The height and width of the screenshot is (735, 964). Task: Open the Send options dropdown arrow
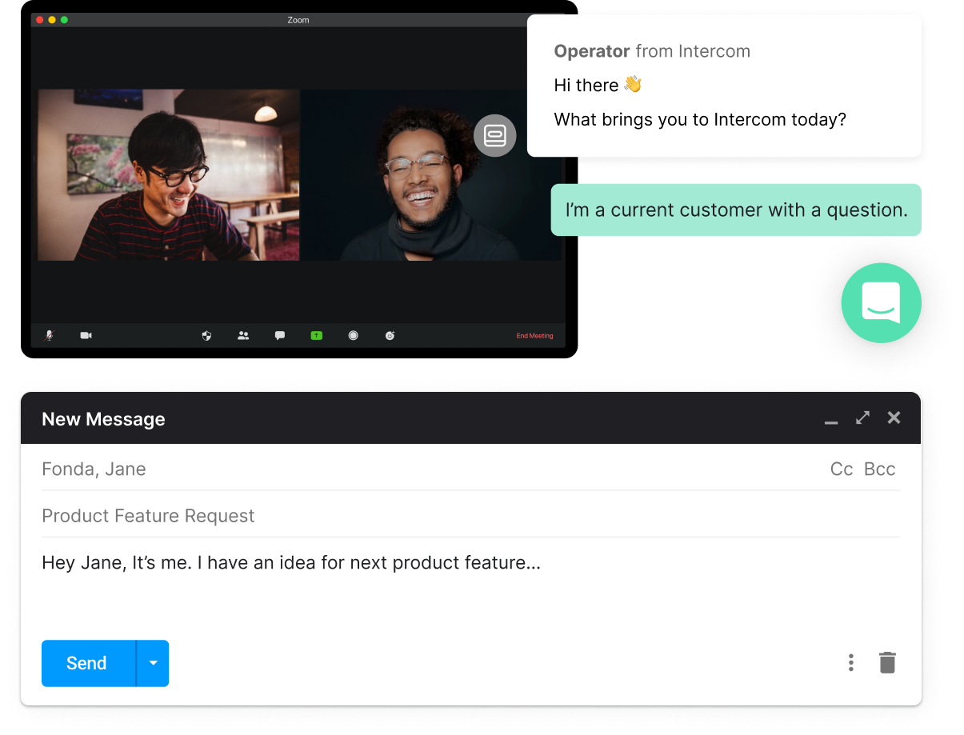coord(153,663)
